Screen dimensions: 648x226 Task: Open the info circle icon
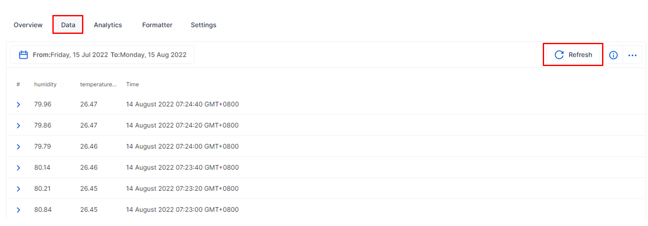click(x=614, y=55)
